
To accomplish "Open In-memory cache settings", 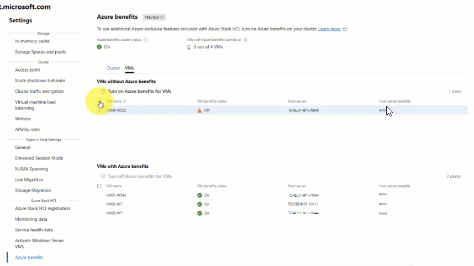I will (x=33, y=41).
